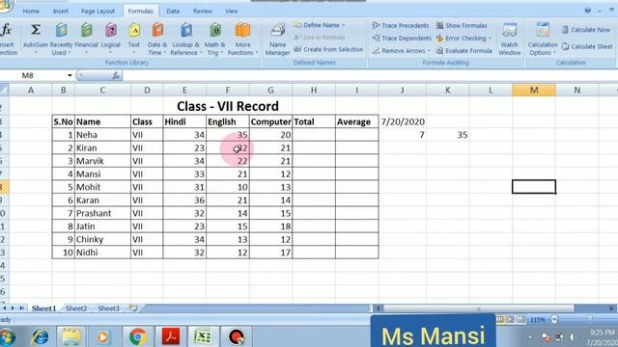Click formula bar fx button
The image size is (618, 347).
pyautogui.click(x=116, y=75)
